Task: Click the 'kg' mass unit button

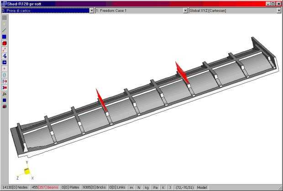Action: 147,187
